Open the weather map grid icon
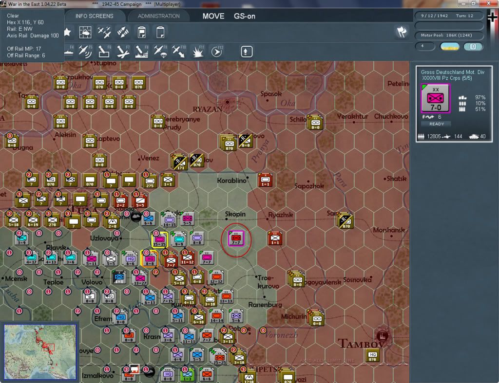 (85, 32)
